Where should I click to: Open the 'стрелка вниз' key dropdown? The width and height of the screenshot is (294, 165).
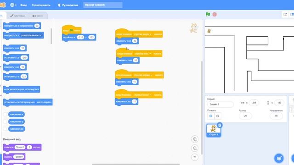click(x=143, y=54)
